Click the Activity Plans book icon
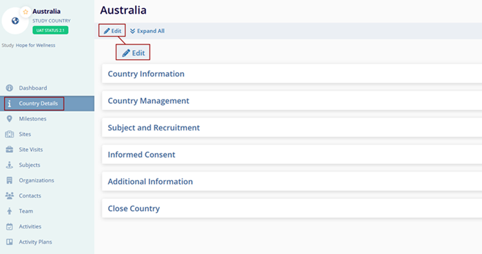This screenshot has width=482, height=254. (10, 242)
